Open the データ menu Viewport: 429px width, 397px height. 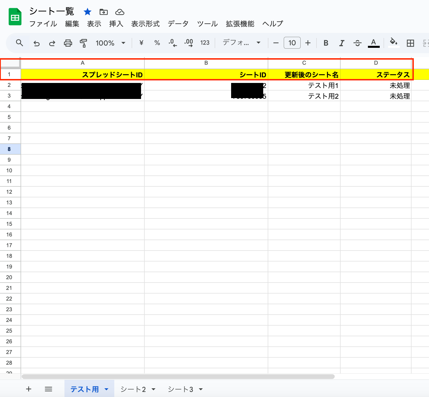tap(178, 24)
